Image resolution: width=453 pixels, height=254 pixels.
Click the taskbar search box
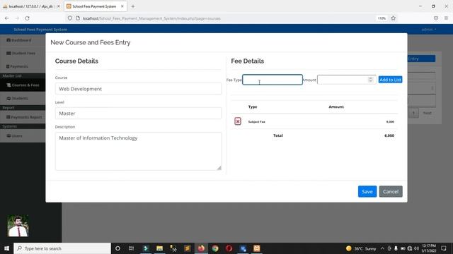point(62,248)
